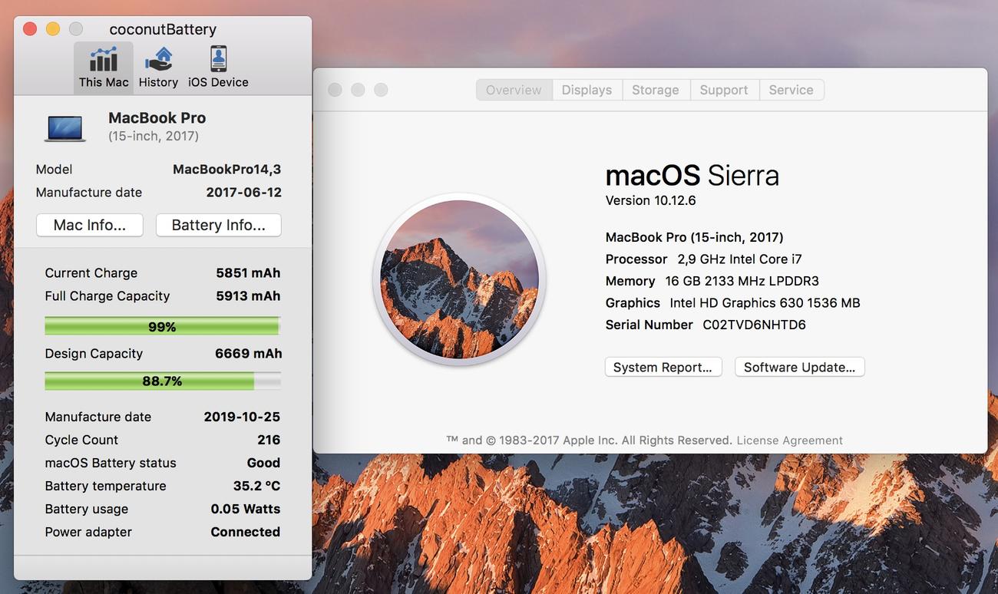Switch to the iOS Device view
The image size is (998, 594).
click(218, 68)
